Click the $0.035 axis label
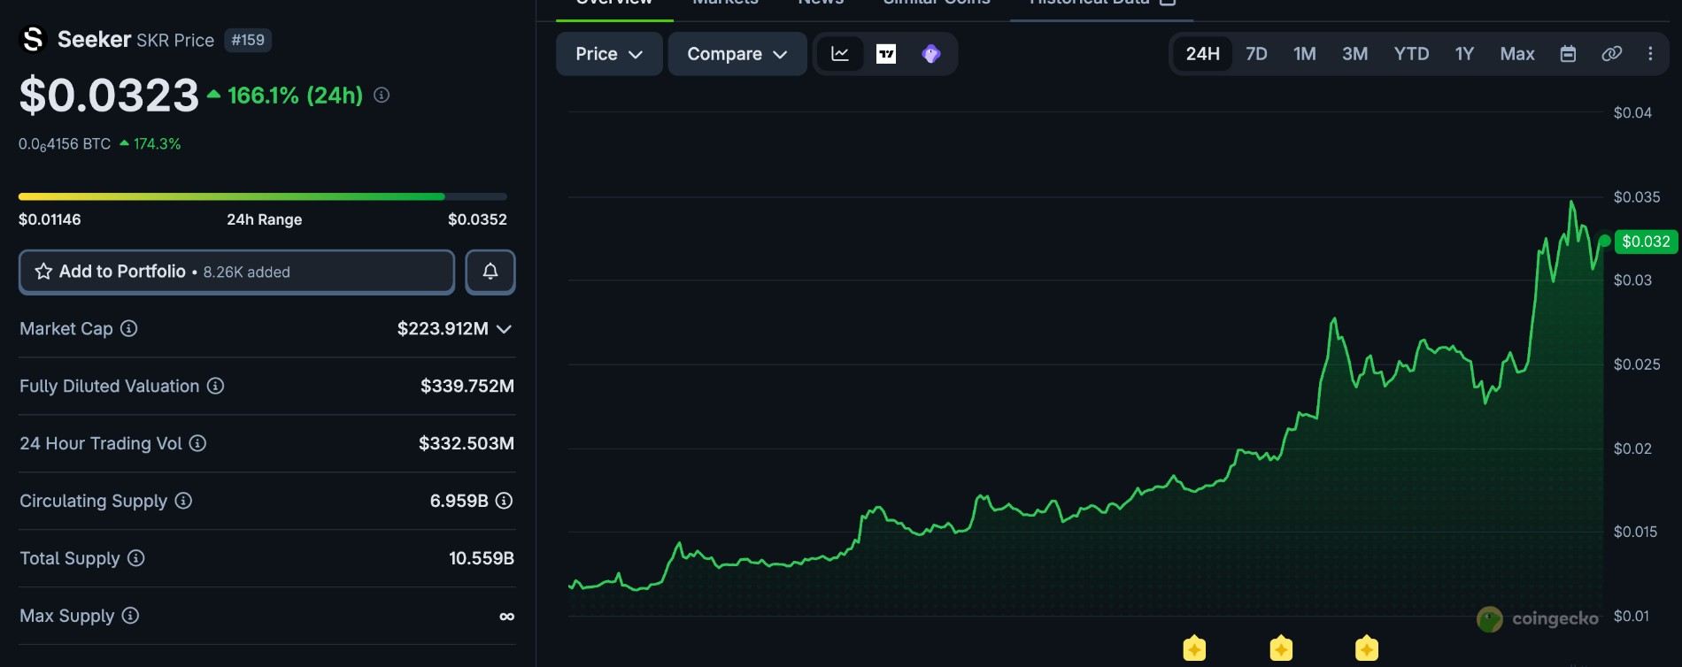 click(x=1637, y=196)
